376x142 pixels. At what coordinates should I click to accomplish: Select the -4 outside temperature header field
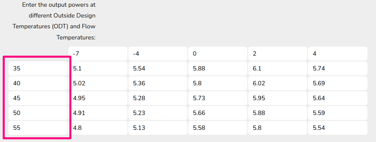tap(158, 54)
